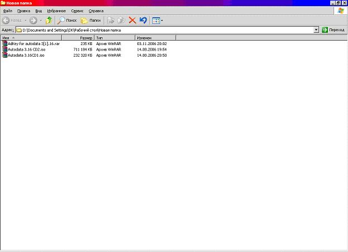Viewport: 348px width, 252px height.
Task: Click the title bar folder icon
Action: (3, 3)
